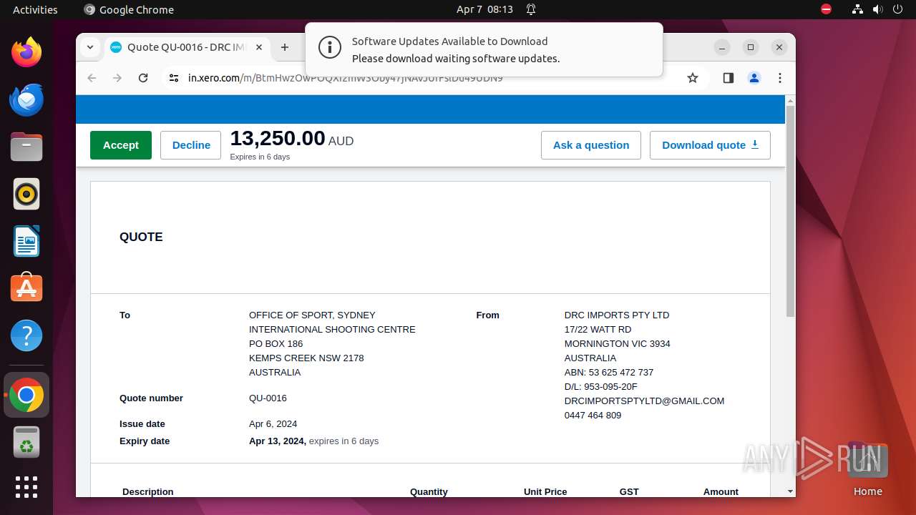Open the volume tray icon

coord(877,9)
